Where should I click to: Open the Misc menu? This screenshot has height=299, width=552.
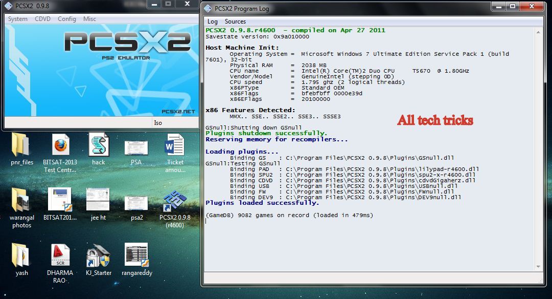tap(88, 18)
